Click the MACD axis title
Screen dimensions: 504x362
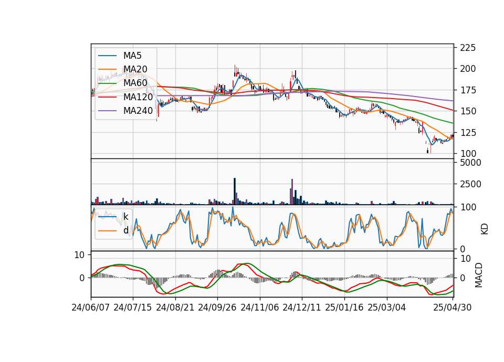tap(479, 275)
